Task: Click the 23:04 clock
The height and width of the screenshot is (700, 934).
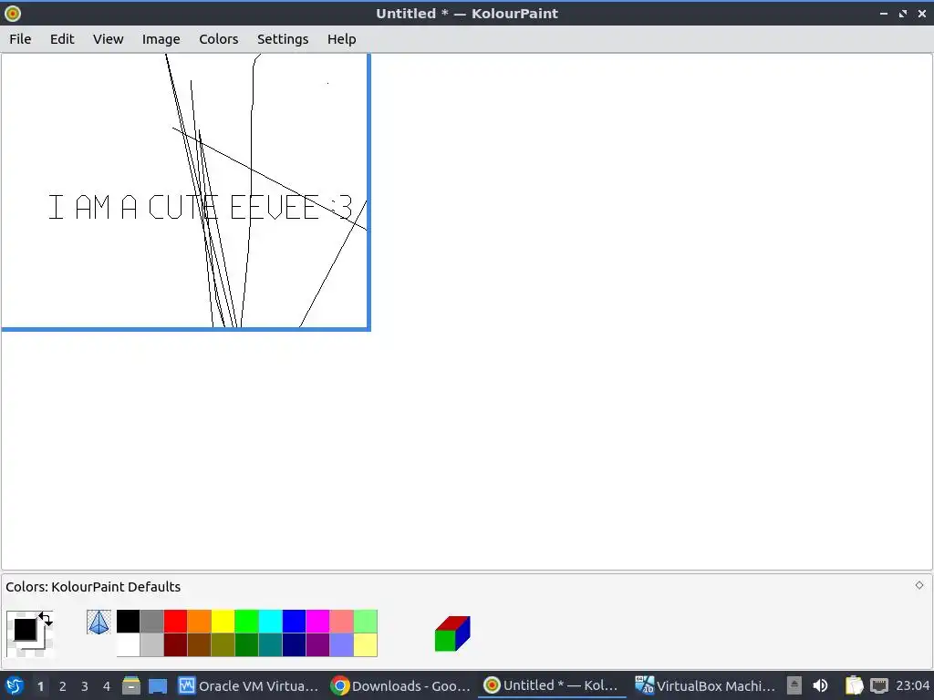Action: (x=912, y=685)
